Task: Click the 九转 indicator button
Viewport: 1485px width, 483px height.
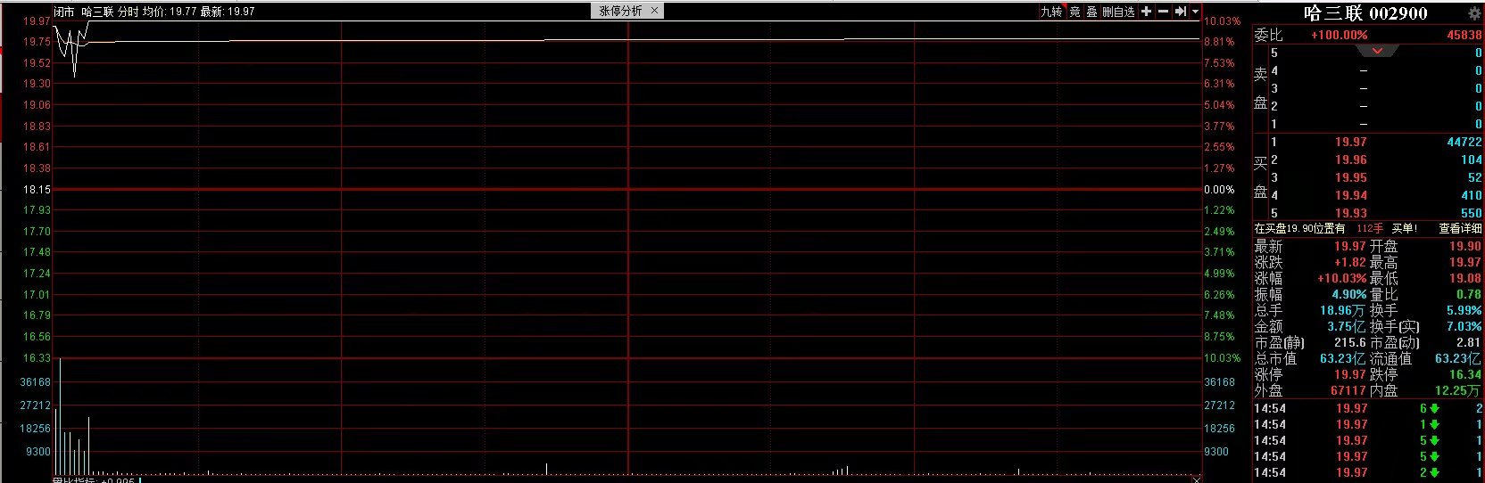Action: (x=1051, y=12)
